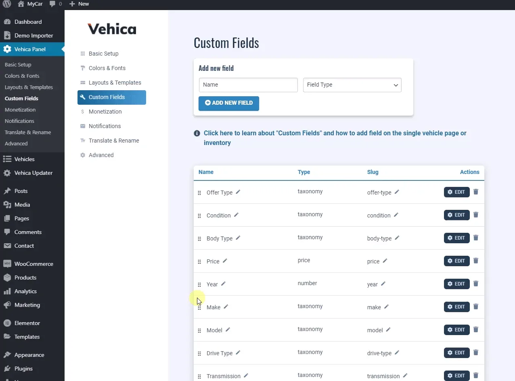Viewport: 515px width, 381px height.
Task: Open Basic Setup in Vehica panel
Action: pos(103,54)
